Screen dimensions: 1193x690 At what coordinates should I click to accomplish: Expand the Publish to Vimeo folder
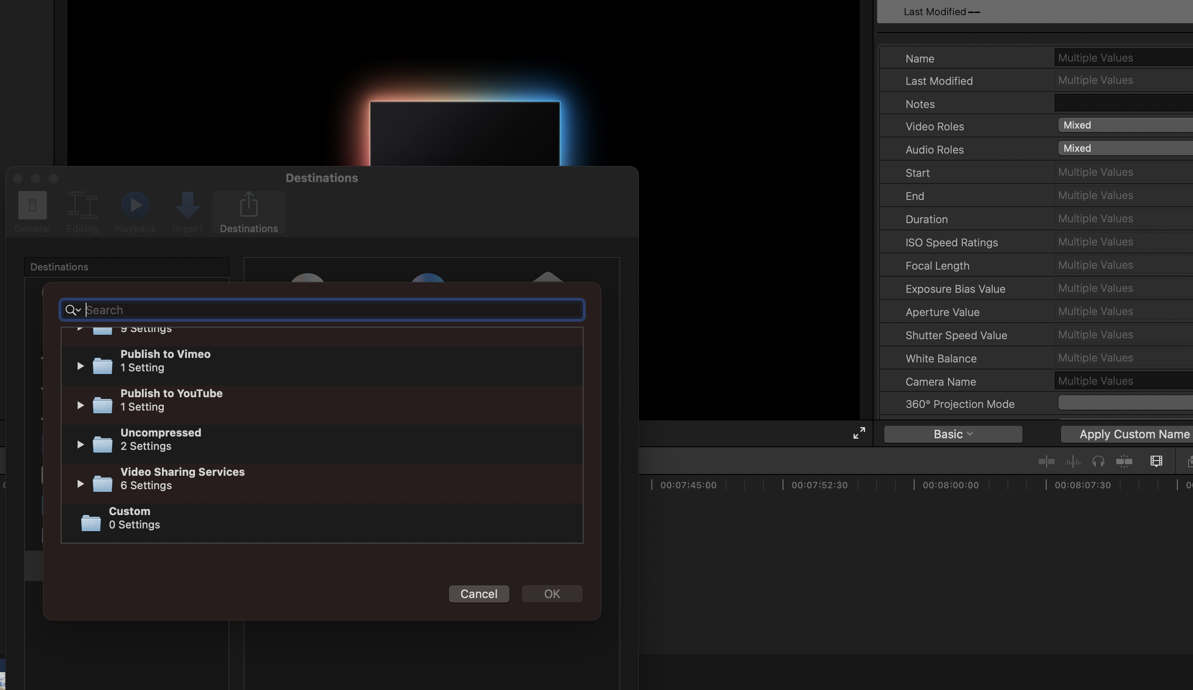pos(80,366)
